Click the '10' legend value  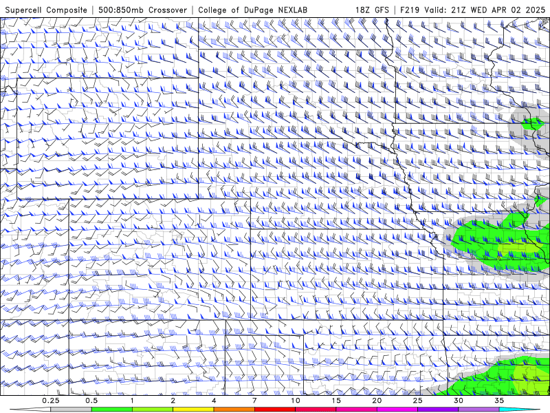pos(296,401)
